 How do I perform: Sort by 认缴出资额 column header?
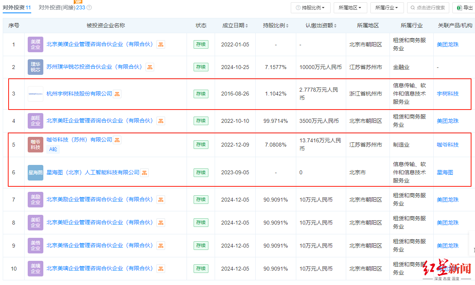tap(321, 26)
